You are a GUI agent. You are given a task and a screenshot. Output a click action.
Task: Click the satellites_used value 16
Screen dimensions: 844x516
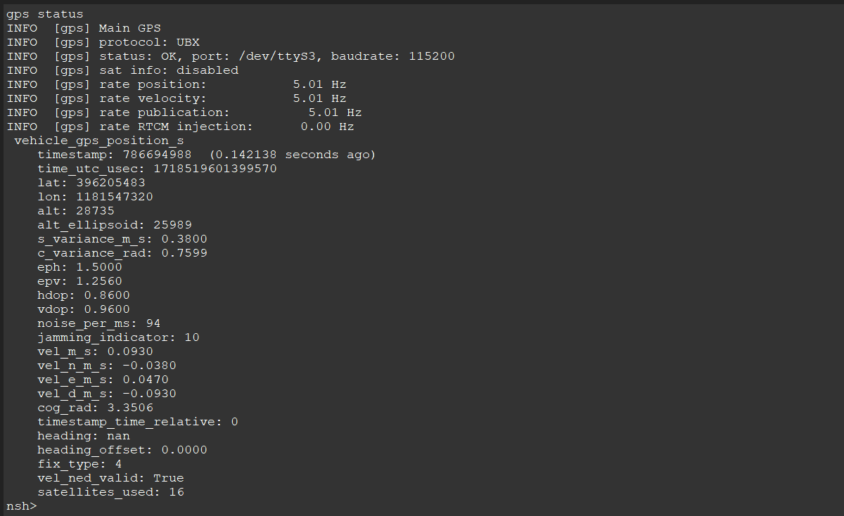pos(177,492)
